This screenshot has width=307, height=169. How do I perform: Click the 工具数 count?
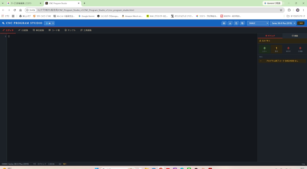point(300,49)
